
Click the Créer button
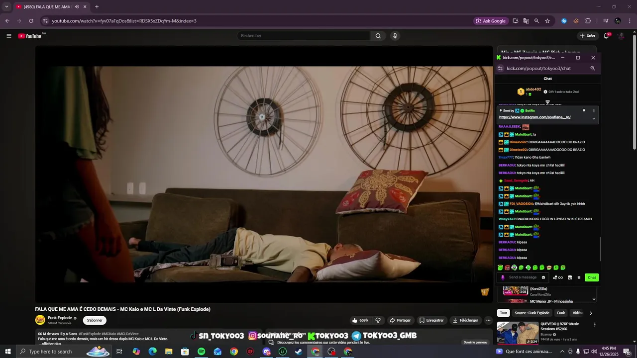coord(587,36)
